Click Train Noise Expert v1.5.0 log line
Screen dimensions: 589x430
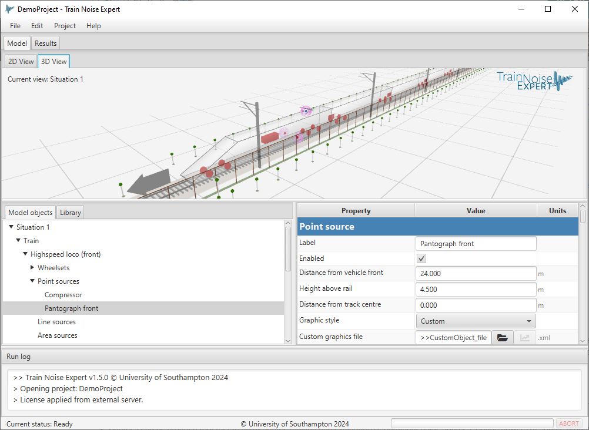[x=121, y=377]
